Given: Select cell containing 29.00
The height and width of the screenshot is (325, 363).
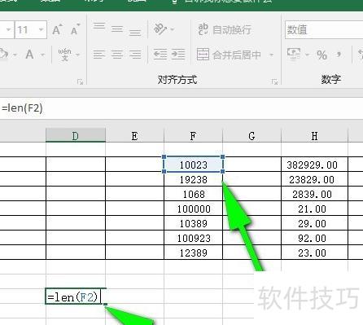Looking at the screenshot, I should 314,223.
